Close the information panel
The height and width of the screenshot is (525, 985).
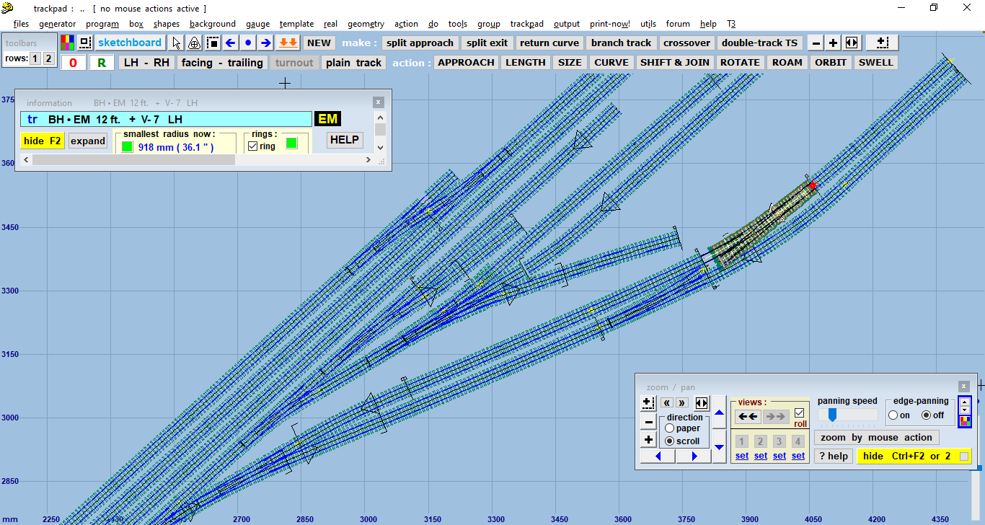(x=379, y=102)
